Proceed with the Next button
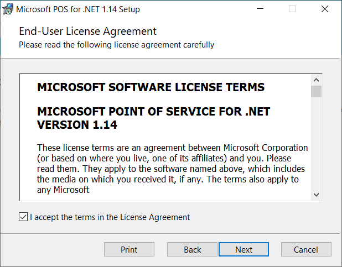 click(x=243, y=249)
